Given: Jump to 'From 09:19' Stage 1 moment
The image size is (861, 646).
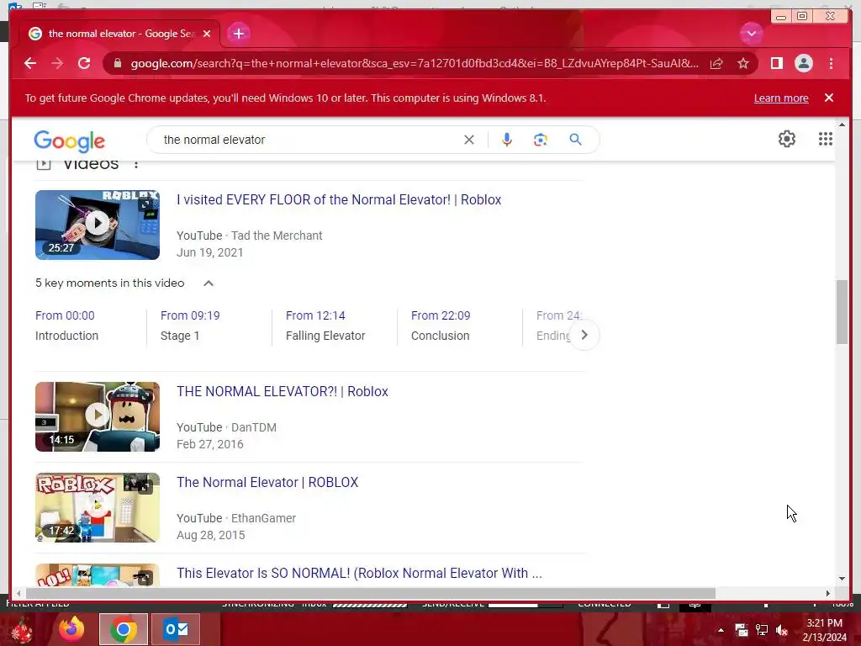Looking at the screenshot, I should tap(190, 326).
